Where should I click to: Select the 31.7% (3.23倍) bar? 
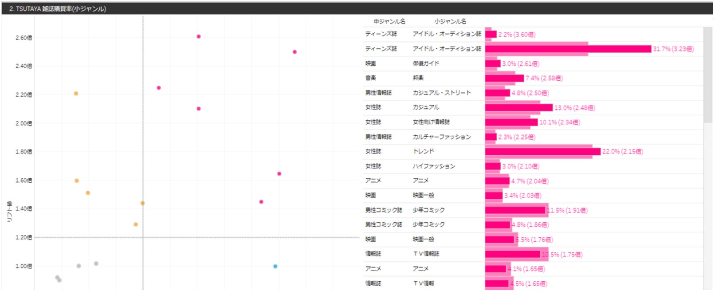point(568,49)
